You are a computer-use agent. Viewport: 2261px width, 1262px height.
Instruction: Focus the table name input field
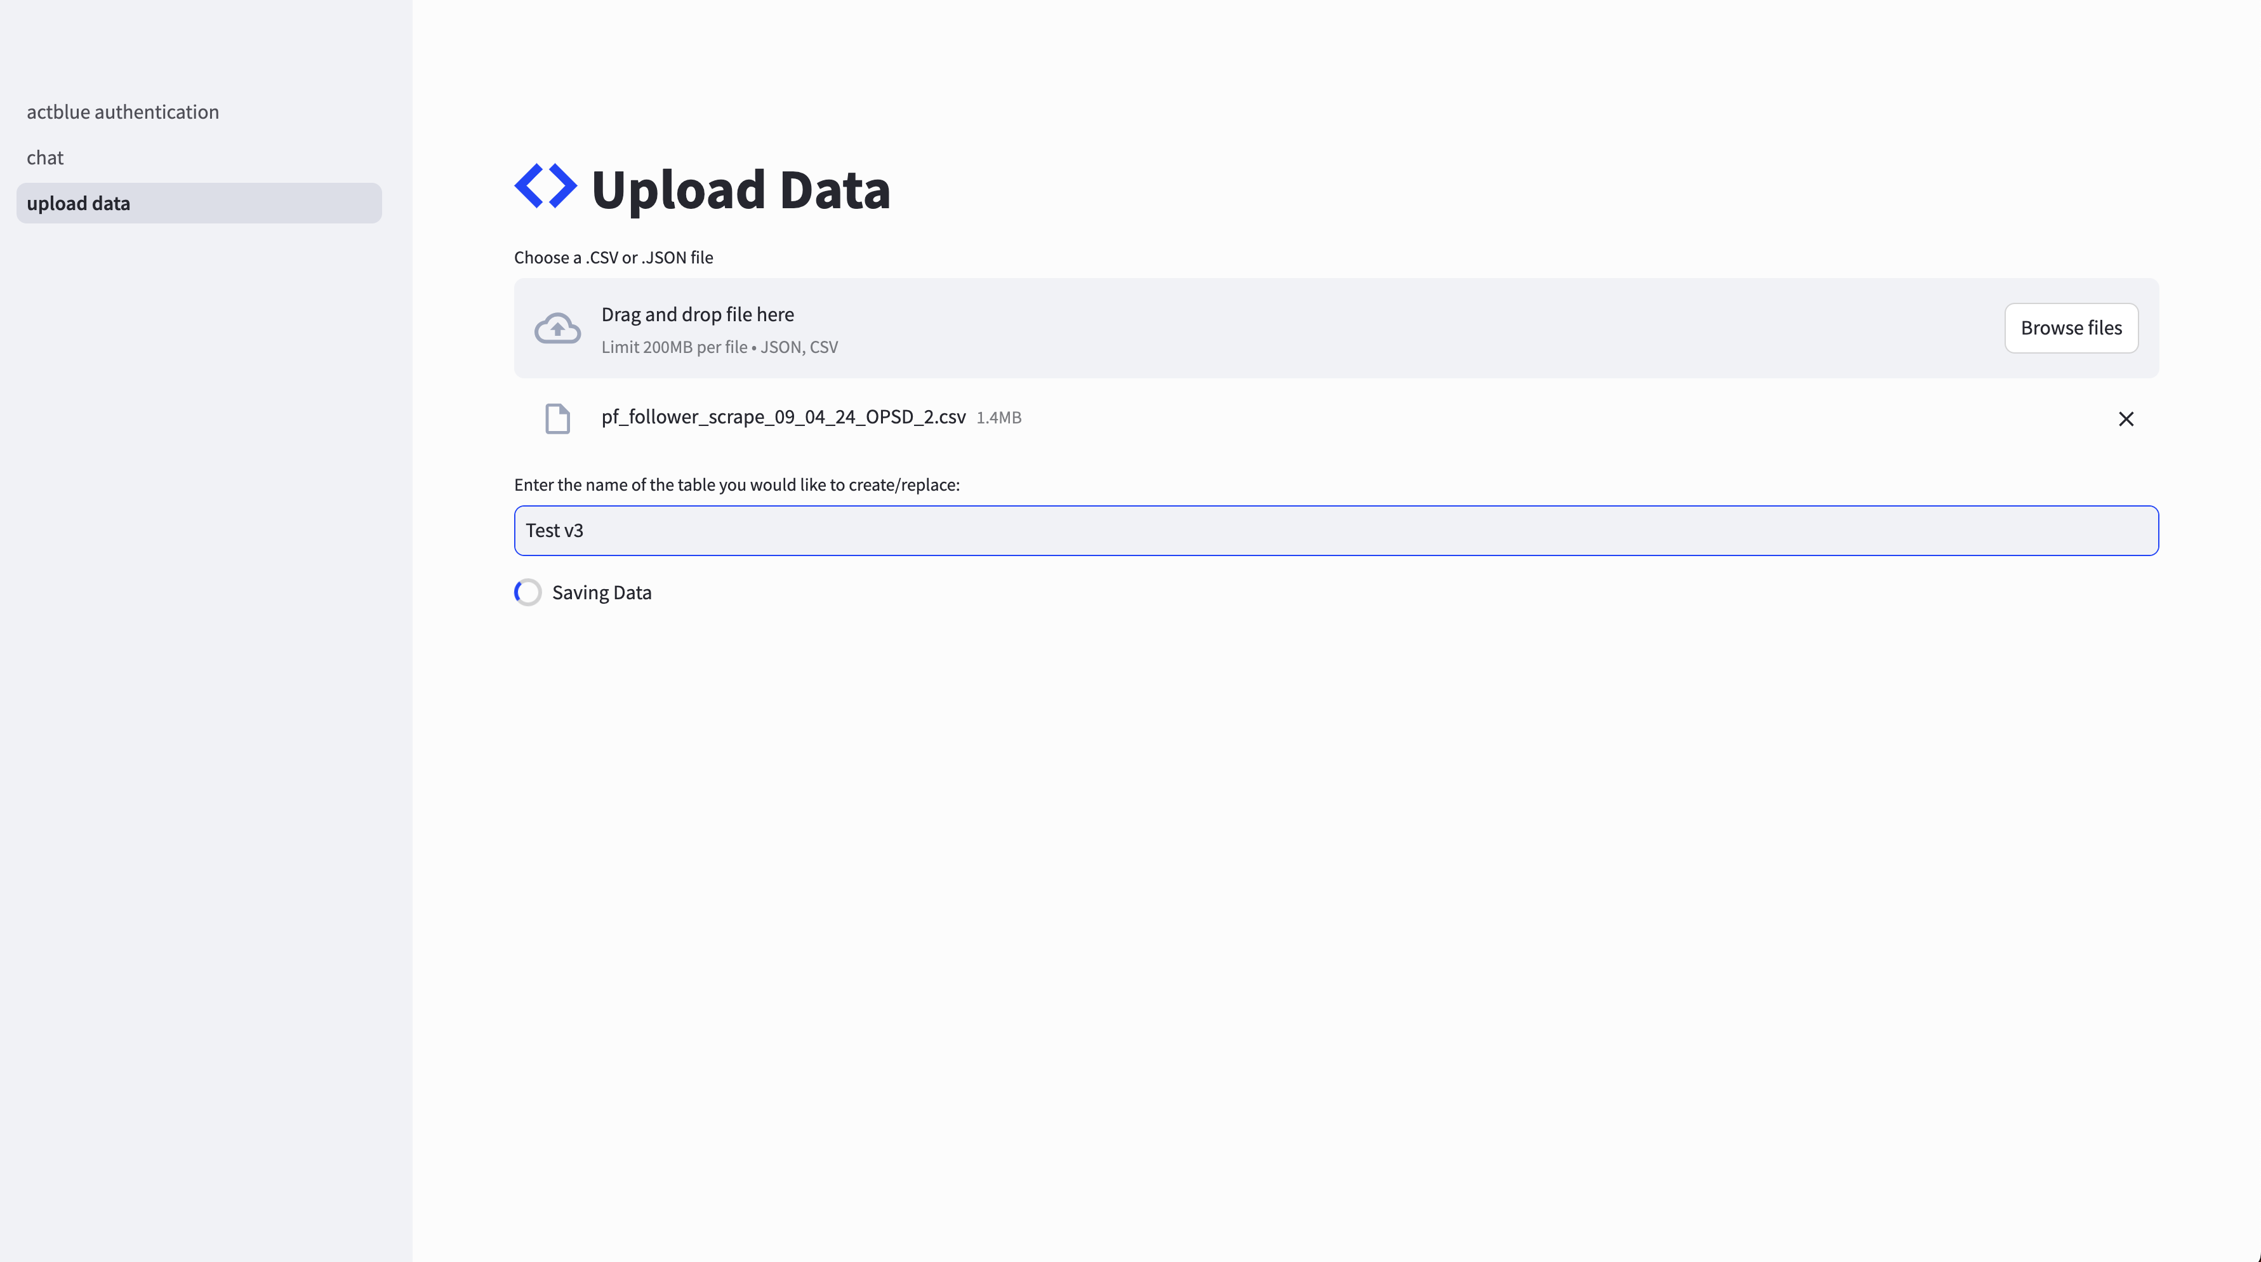coord(1336,530)
